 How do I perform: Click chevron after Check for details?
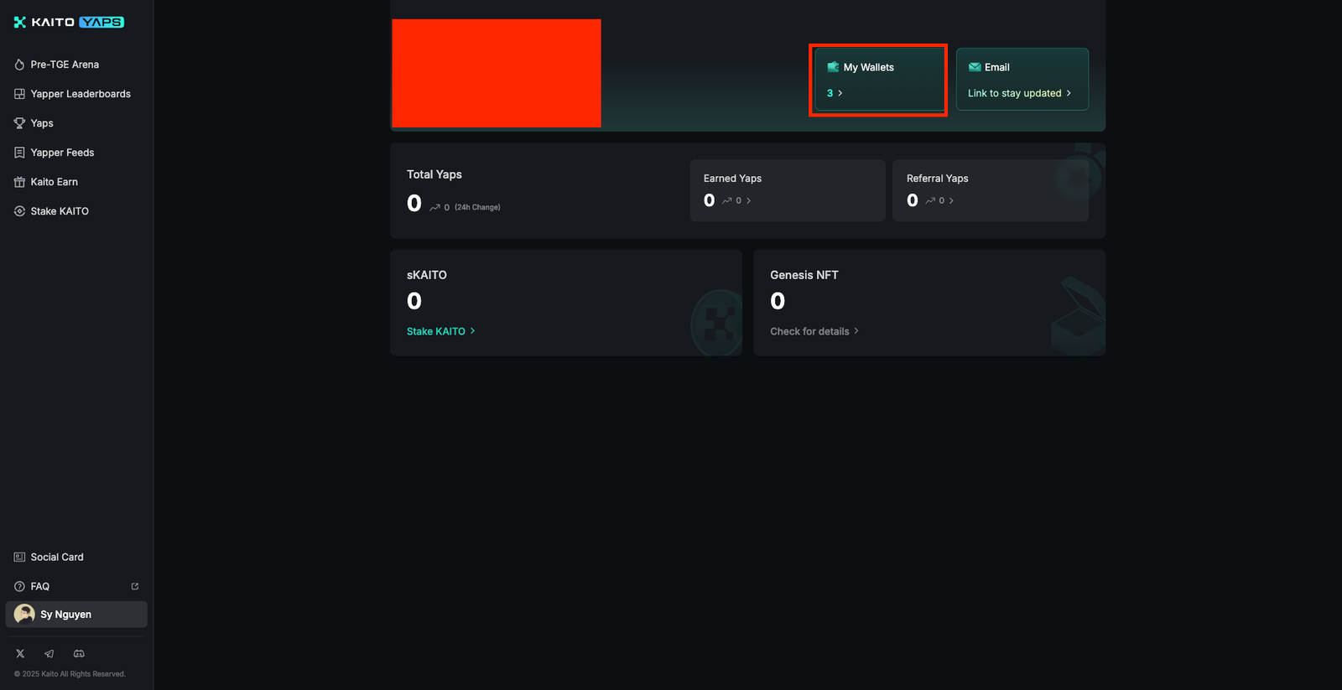pyautogui.click(x=856, y=331)
